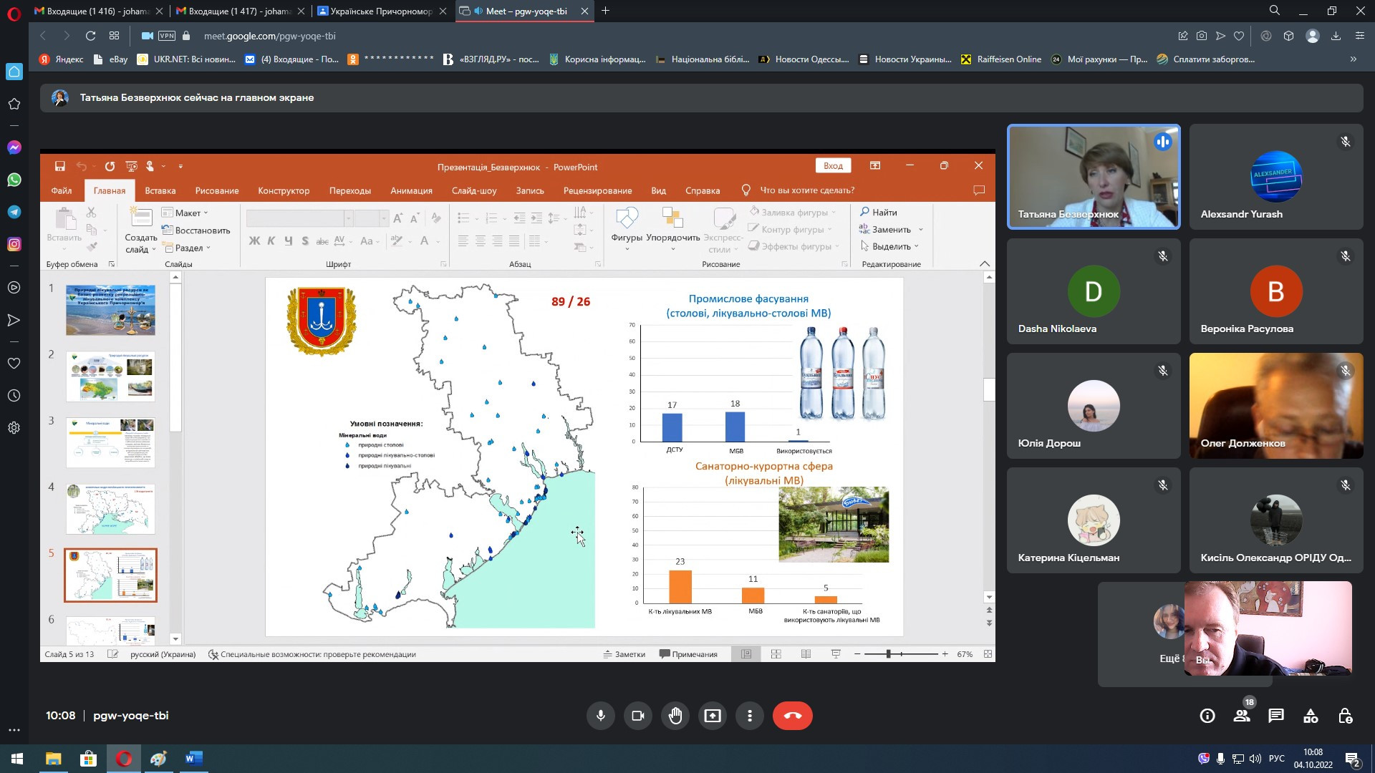Open the Opera easy setup menu
Screen dimensions: 1375x773
click(1359, 36)
